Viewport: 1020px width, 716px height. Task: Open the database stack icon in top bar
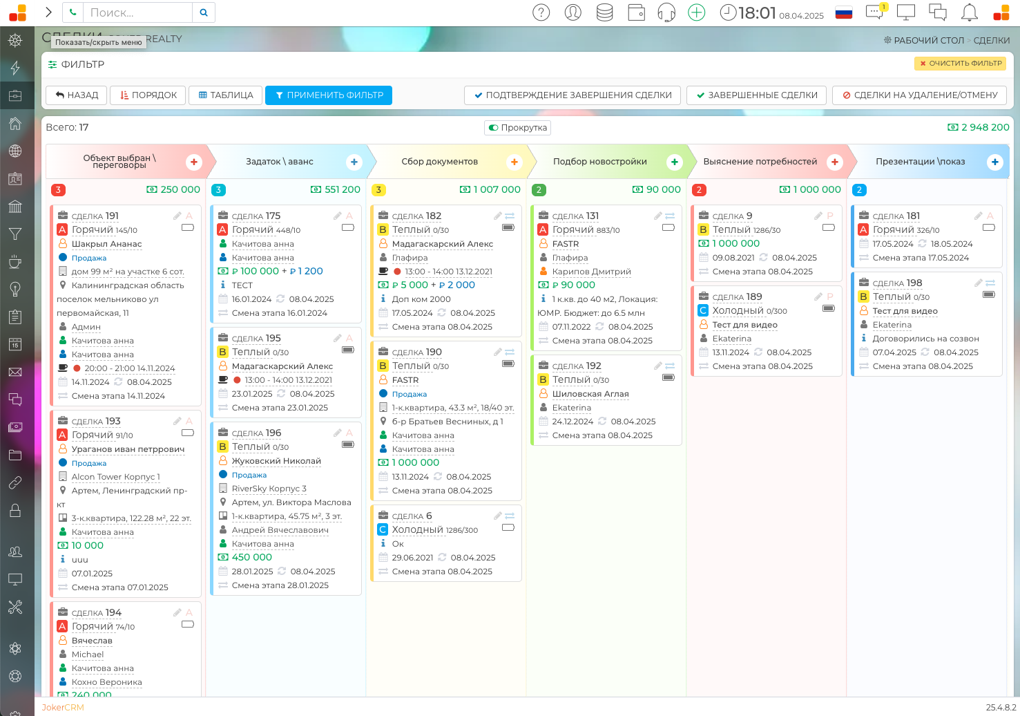click(604, 12)
